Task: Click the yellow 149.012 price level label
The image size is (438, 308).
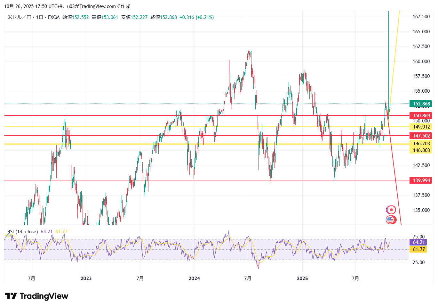Action: click(x=421, y=127)
